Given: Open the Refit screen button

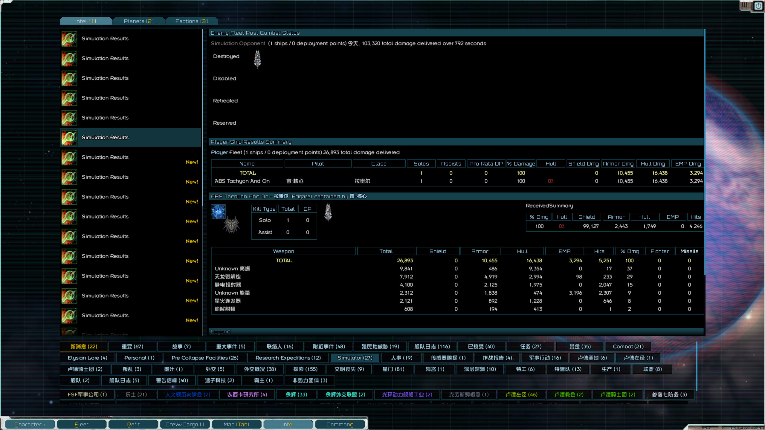Looking at the screenshot, I should point(133,424).
